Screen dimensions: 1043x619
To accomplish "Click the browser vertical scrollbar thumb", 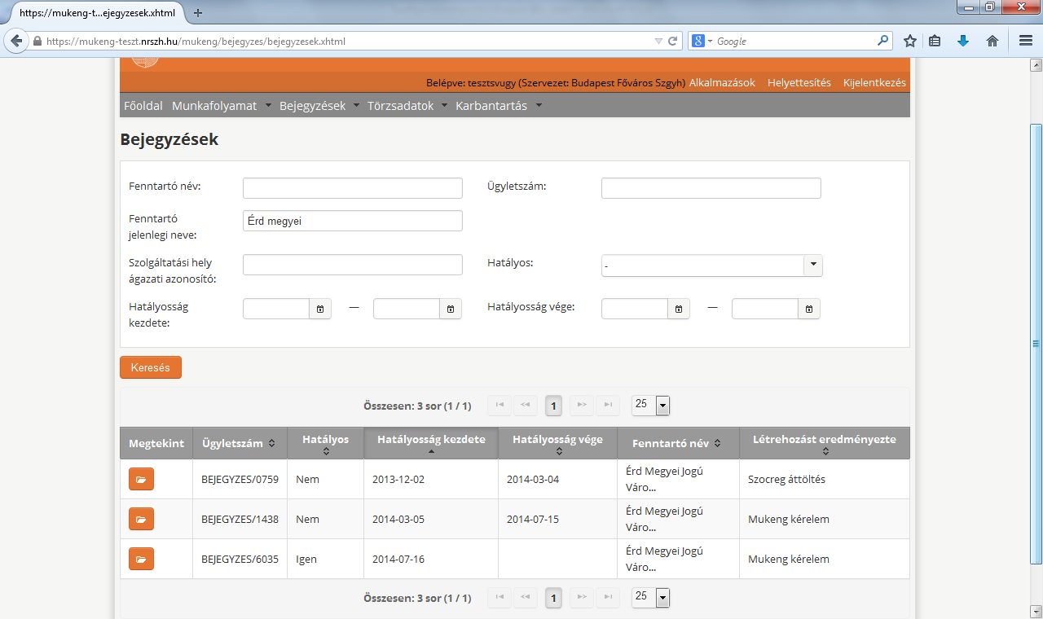I will [x=1036, y=344].
